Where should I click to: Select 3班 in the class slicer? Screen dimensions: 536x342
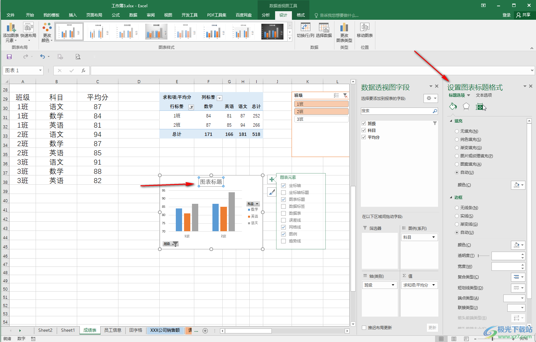[321, 119]
